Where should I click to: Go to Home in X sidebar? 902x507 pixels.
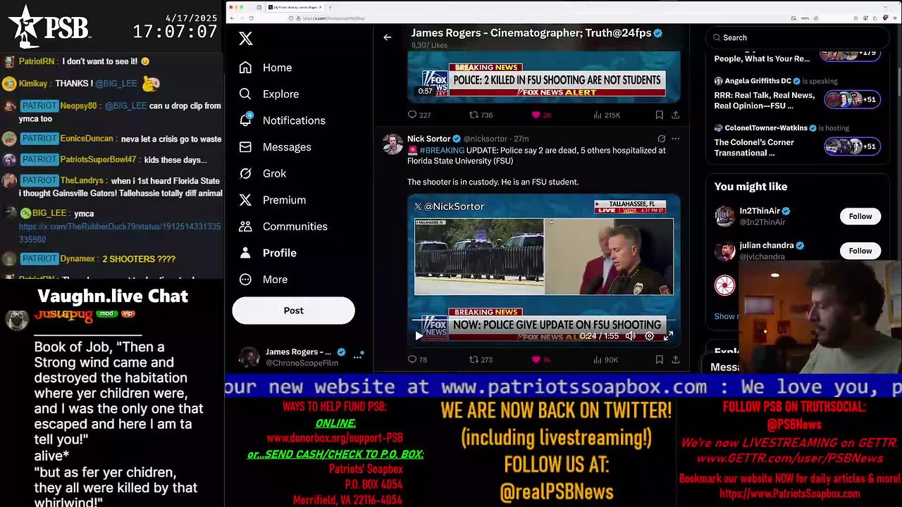click(x=266, y=68)
